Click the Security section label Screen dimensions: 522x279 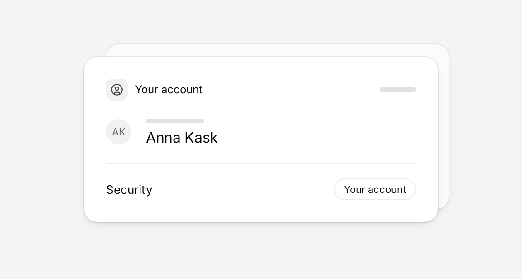click(129, 190)
